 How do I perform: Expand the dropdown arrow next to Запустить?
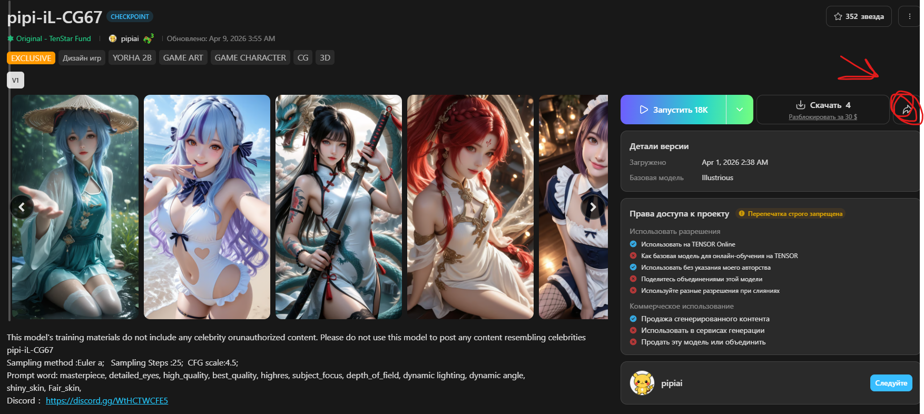coord(740,110)
